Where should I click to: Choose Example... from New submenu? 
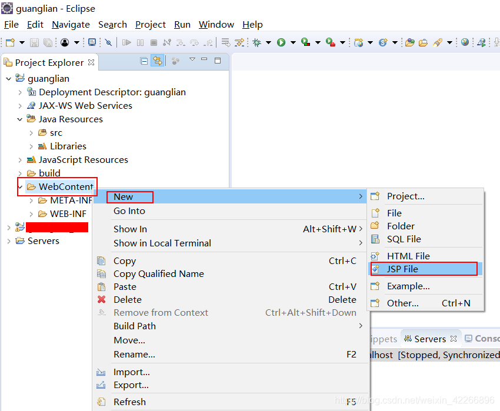click(x=425, y=286)
